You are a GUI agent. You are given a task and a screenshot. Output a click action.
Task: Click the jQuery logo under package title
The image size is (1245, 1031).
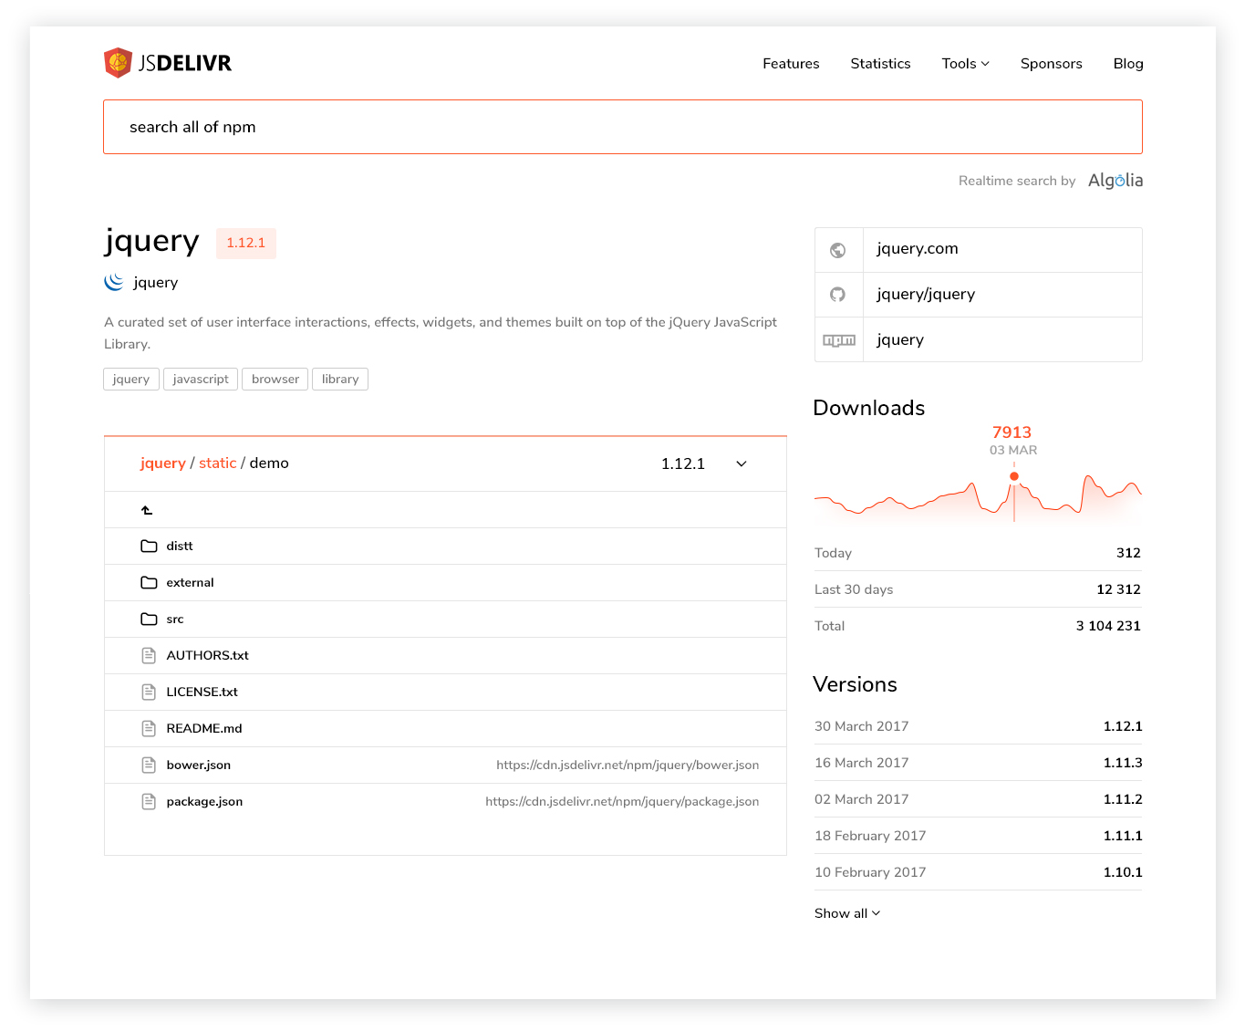pyautogui.click(x=114, y=282)
